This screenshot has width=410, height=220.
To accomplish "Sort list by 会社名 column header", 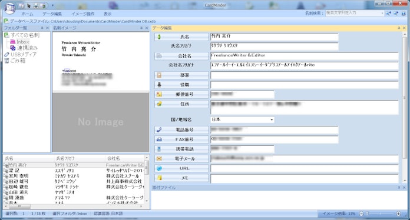I will [x=125, y=158].
